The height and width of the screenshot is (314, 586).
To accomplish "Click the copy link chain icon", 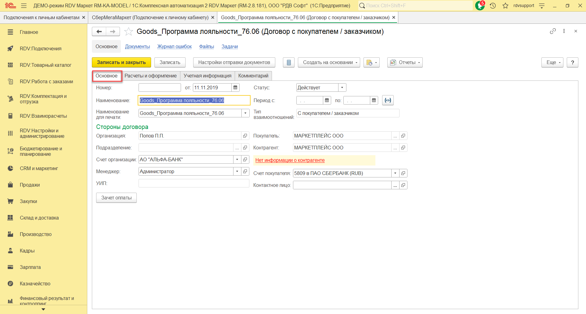I will coord(553,31).
